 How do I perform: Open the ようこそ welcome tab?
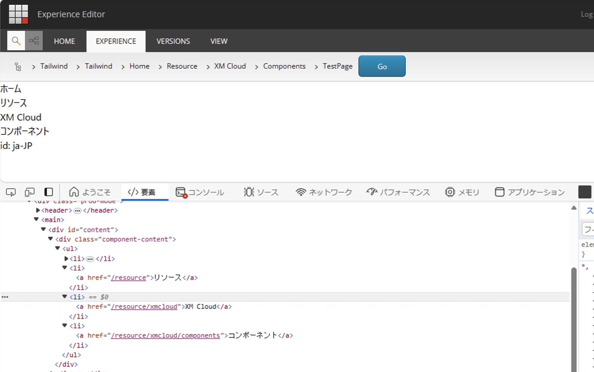tap(90, 192)
